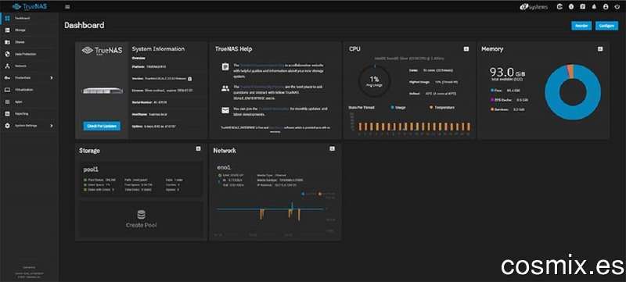The width and height of the screenshot is (626, 282).
Task: Open Storage in the sidebar
Action: [x=30, y=30]
